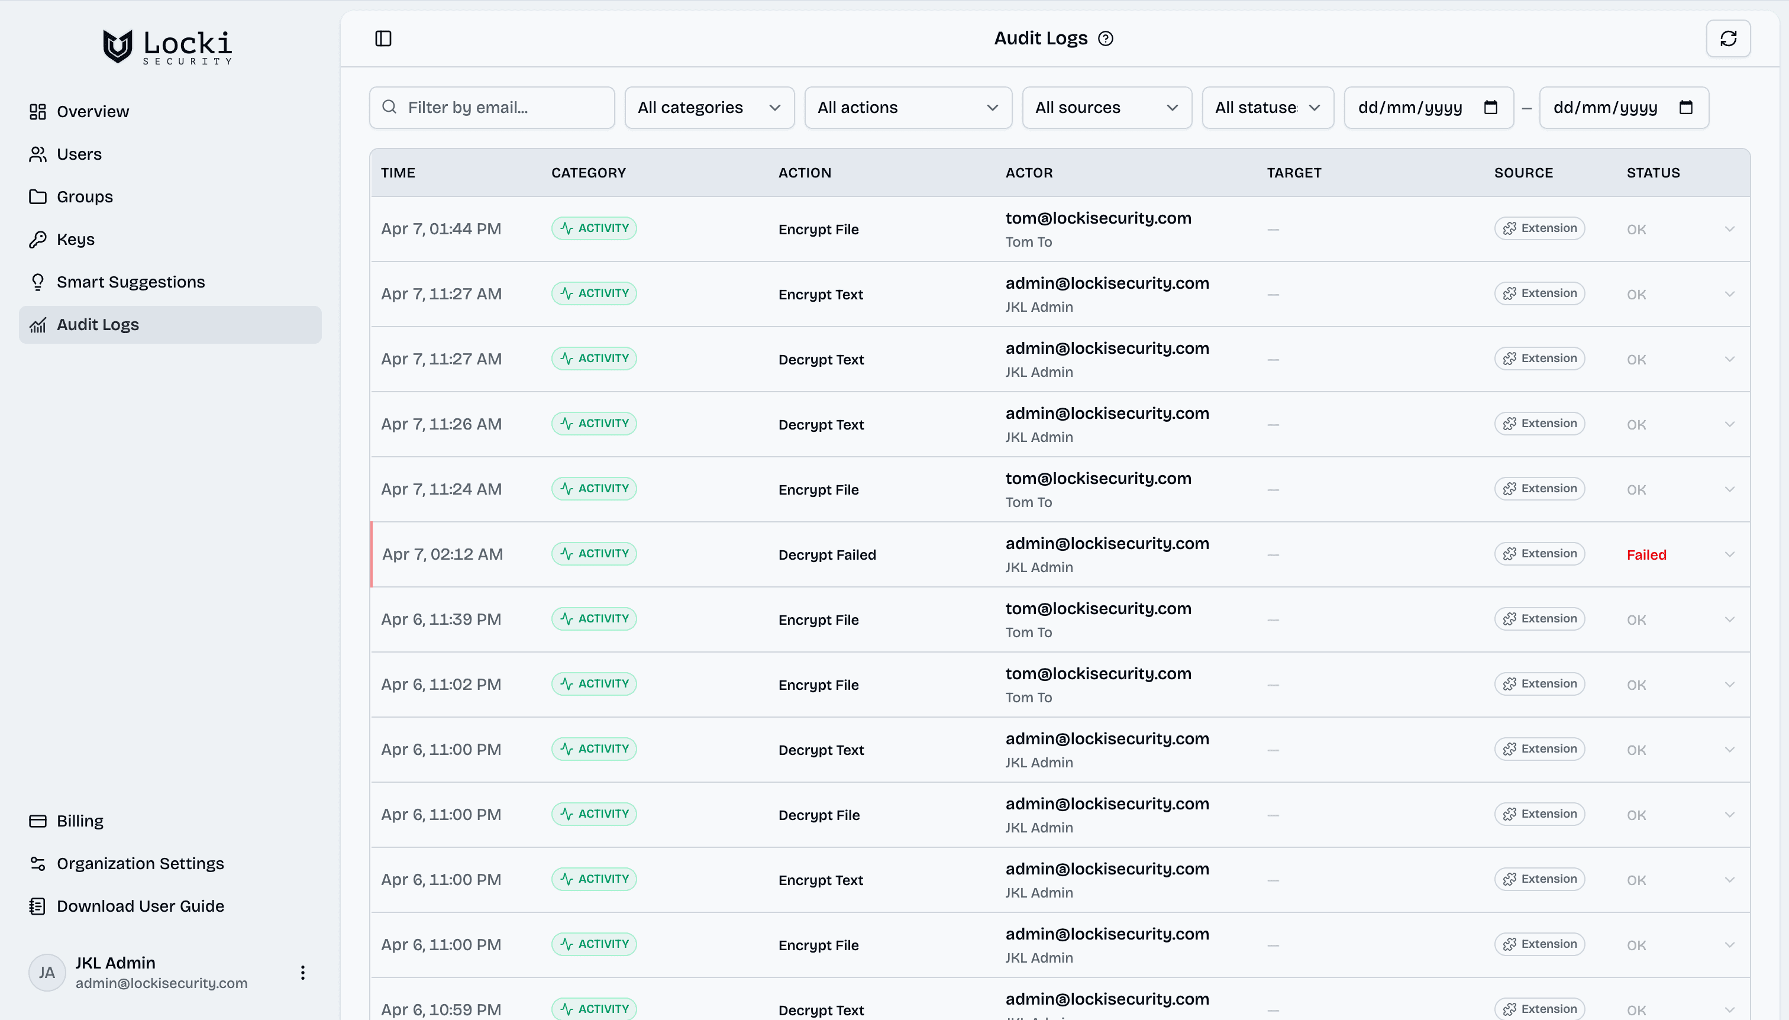This screenshot has height=1020, width=1789.
Task: Click the Audit Logs chart icon
Action: click(38, 325)
